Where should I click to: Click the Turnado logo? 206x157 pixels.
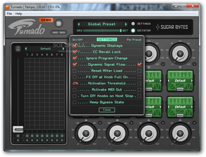tap(26, 27)
